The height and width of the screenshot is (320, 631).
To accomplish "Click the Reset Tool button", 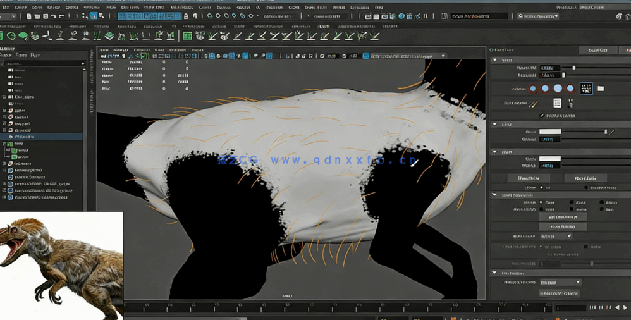I will pos(597,50).
